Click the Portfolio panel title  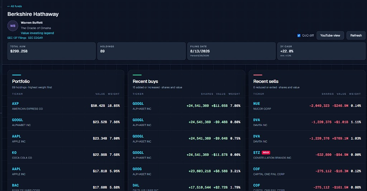pos(21,81)
